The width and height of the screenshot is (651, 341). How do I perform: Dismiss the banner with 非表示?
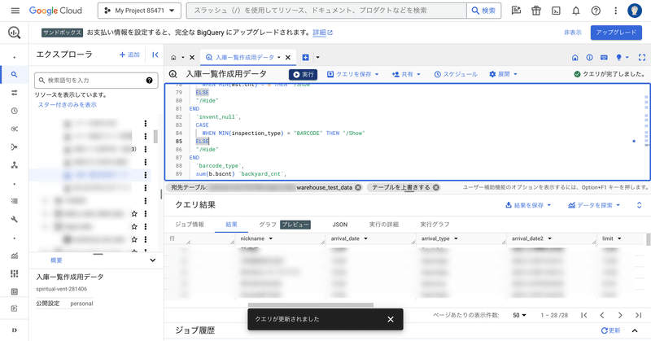(573, 33)
